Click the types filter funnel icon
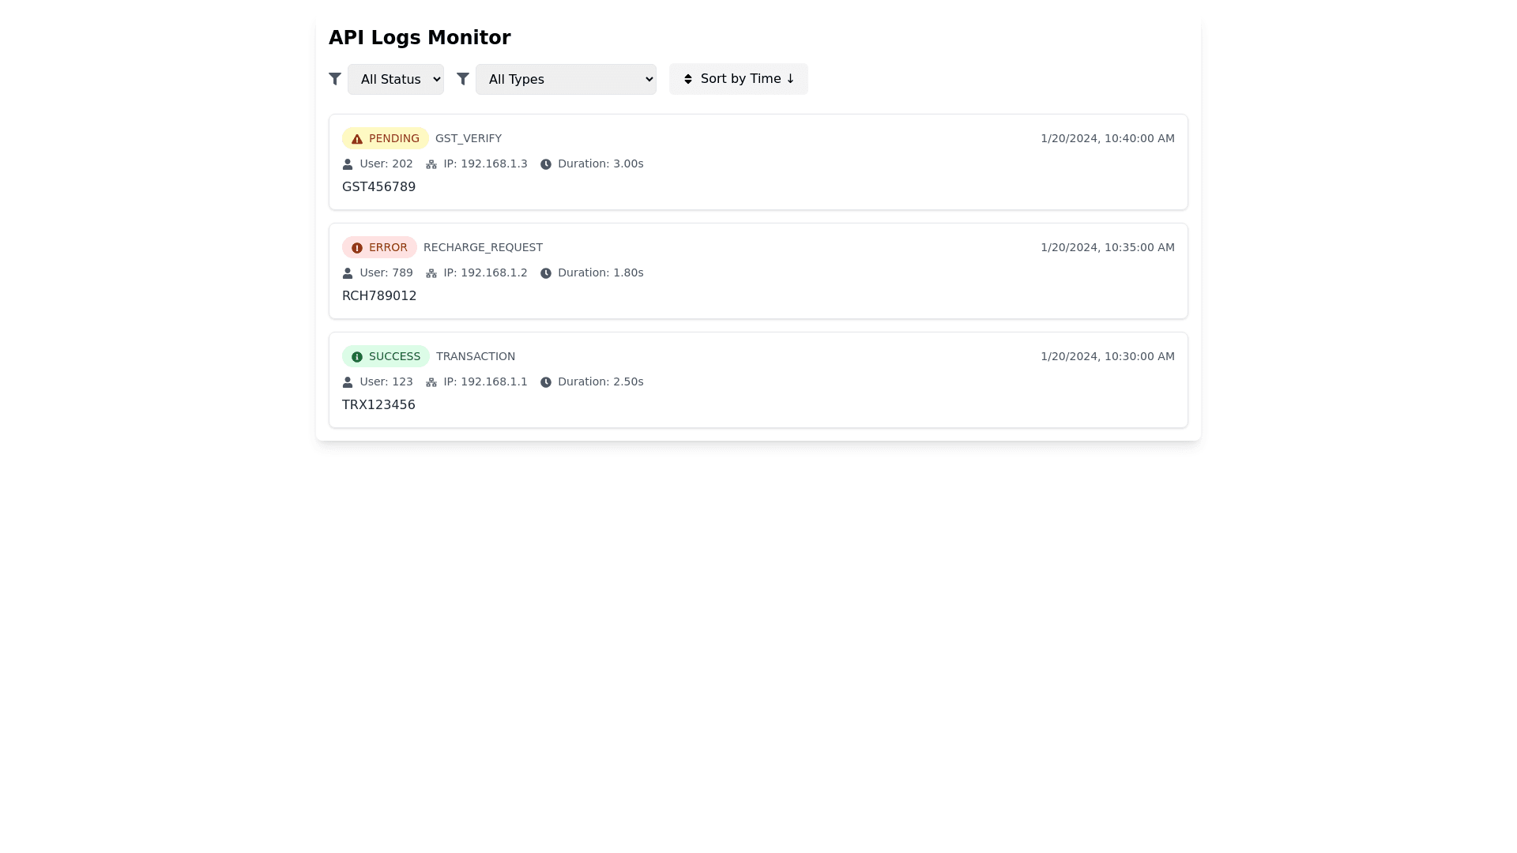Viewport: 1517px width, 853px height. point(463,79)
